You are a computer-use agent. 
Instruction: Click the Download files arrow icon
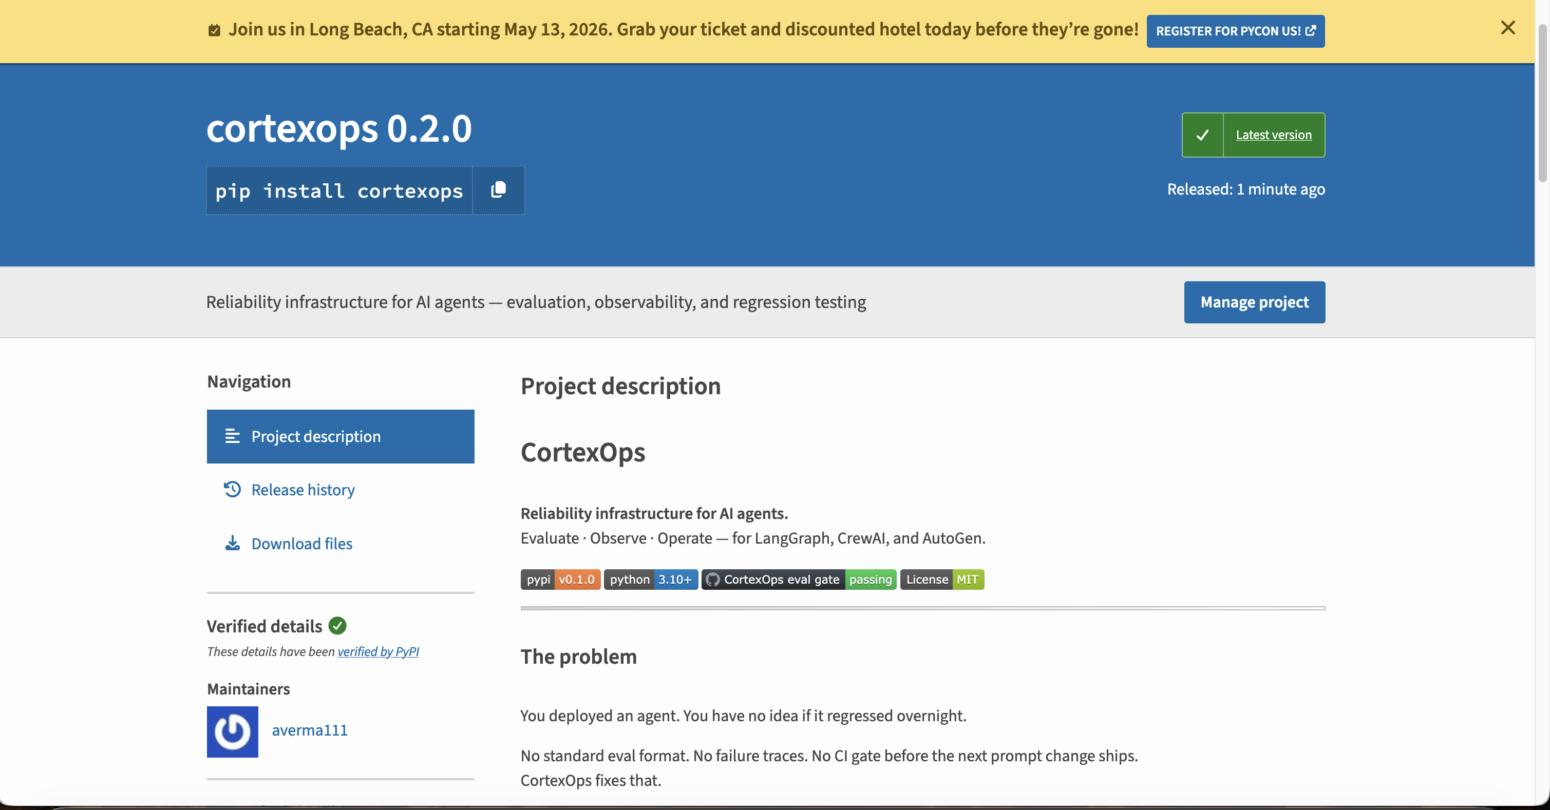tap(232, 544)
